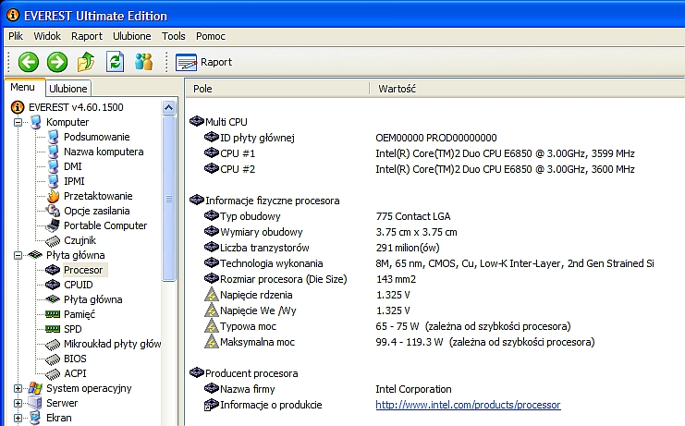Open the Intel products processor link

pyautogui.click(x=468, y=405)
